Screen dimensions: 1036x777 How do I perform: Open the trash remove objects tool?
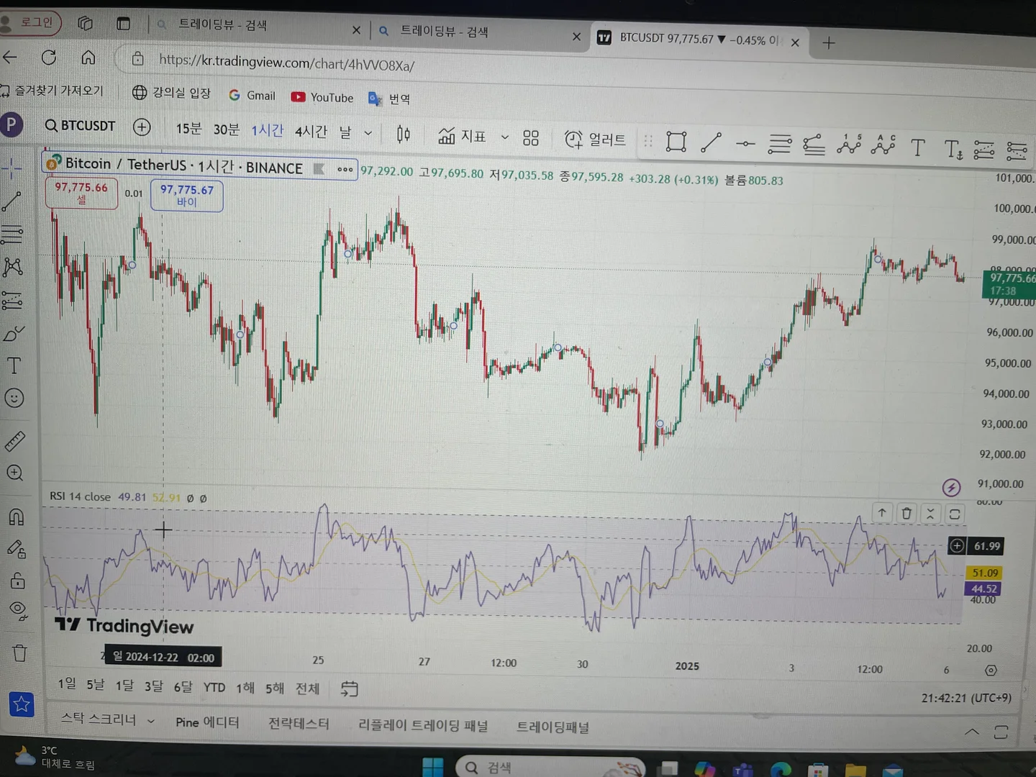coord(19,653)
